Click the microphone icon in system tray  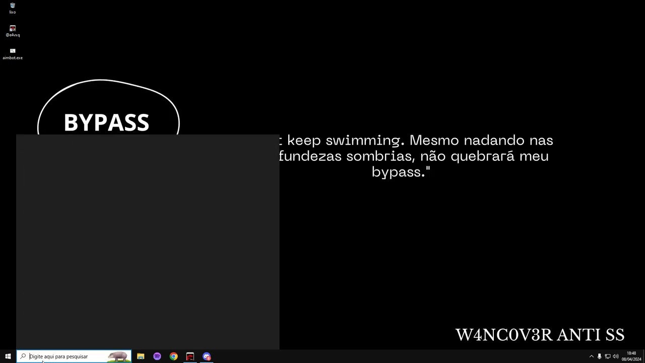pos(599,356)
